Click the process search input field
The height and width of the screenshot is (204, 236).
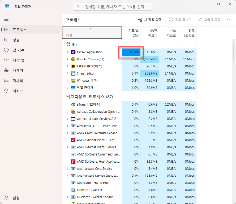pos(113,7)
